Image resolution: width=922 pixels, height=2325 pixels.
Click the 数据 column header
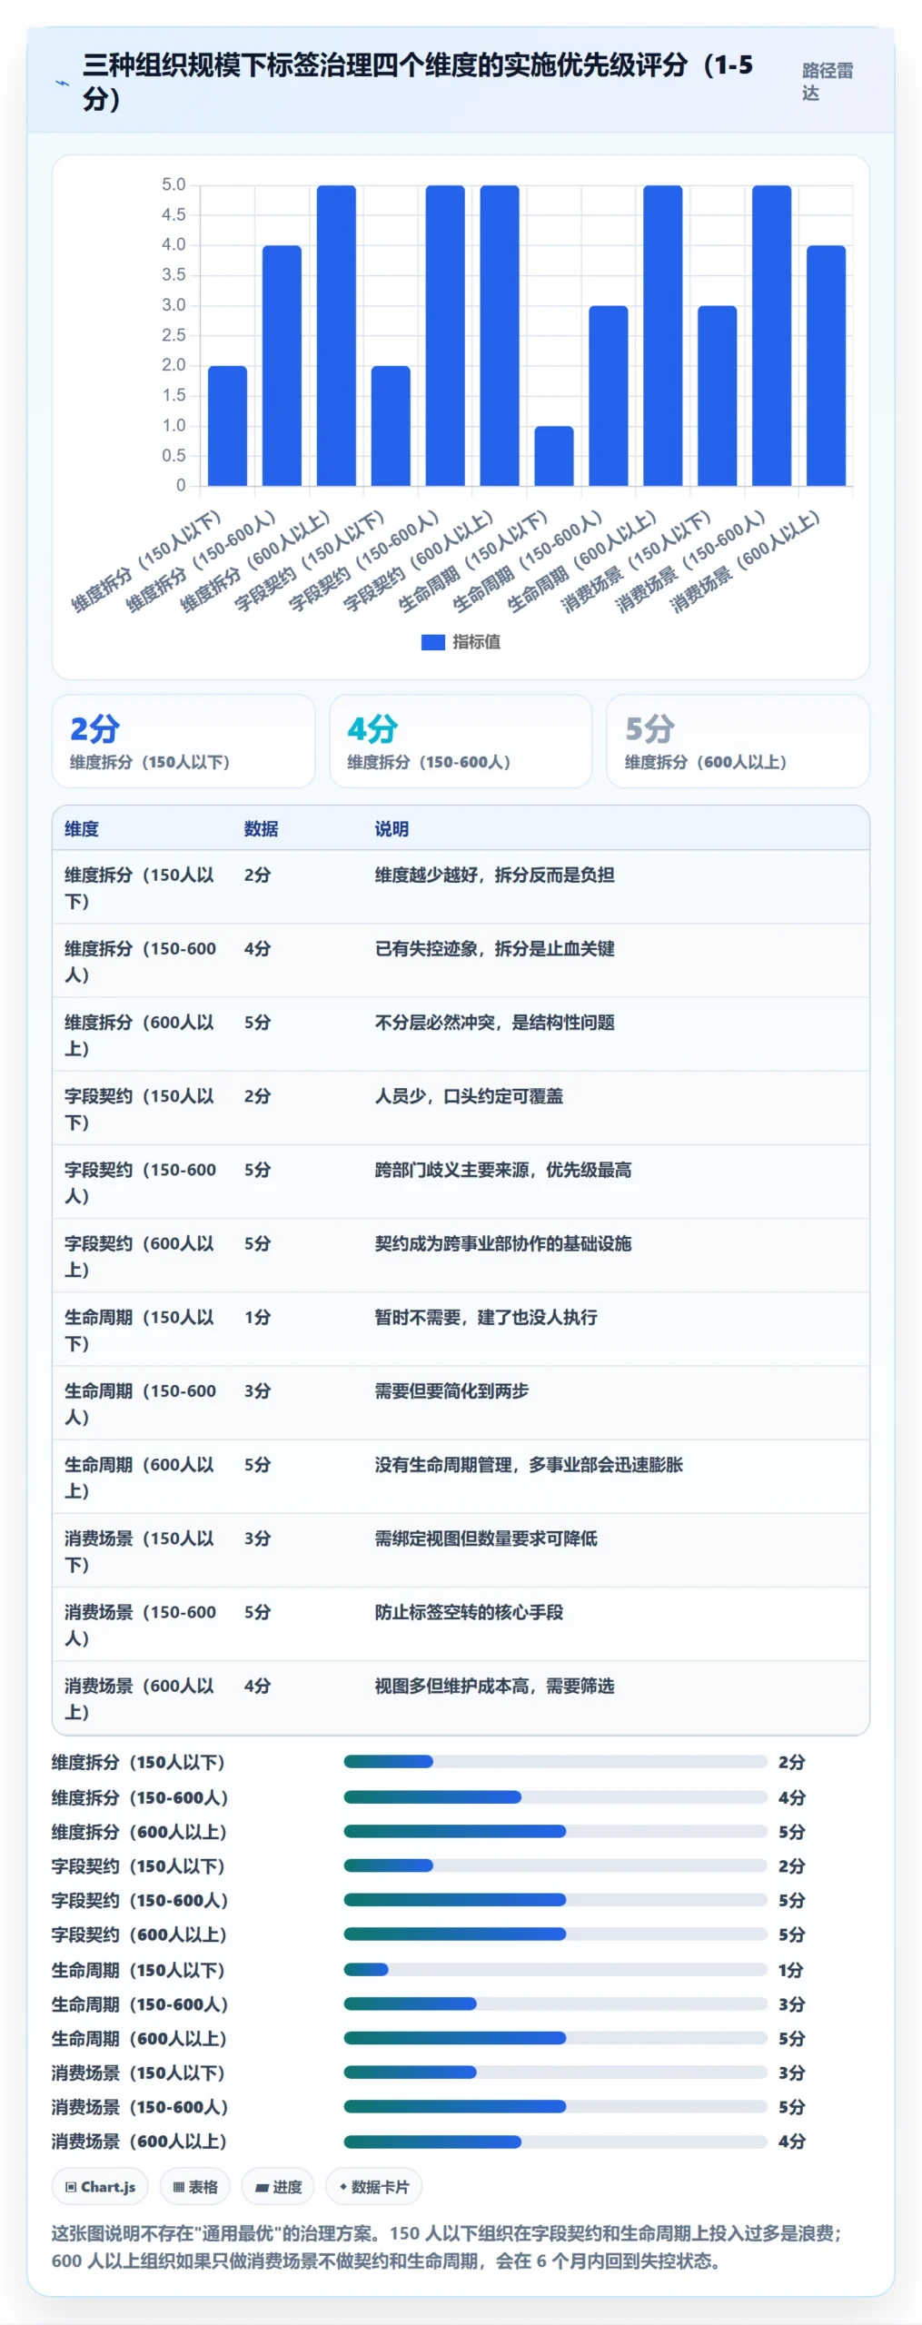tap(261, 828)
